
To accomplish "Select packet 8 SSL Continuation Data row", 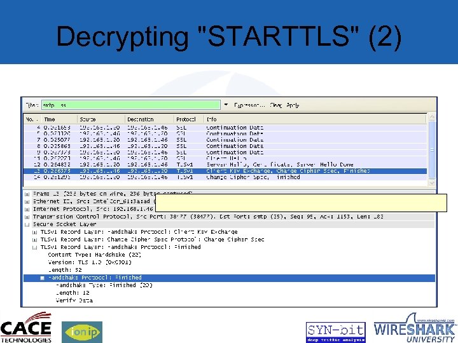I will click(225, 146).
